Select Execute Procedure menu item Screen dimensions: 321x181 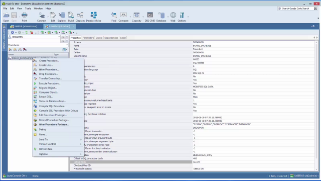[58, 83]
